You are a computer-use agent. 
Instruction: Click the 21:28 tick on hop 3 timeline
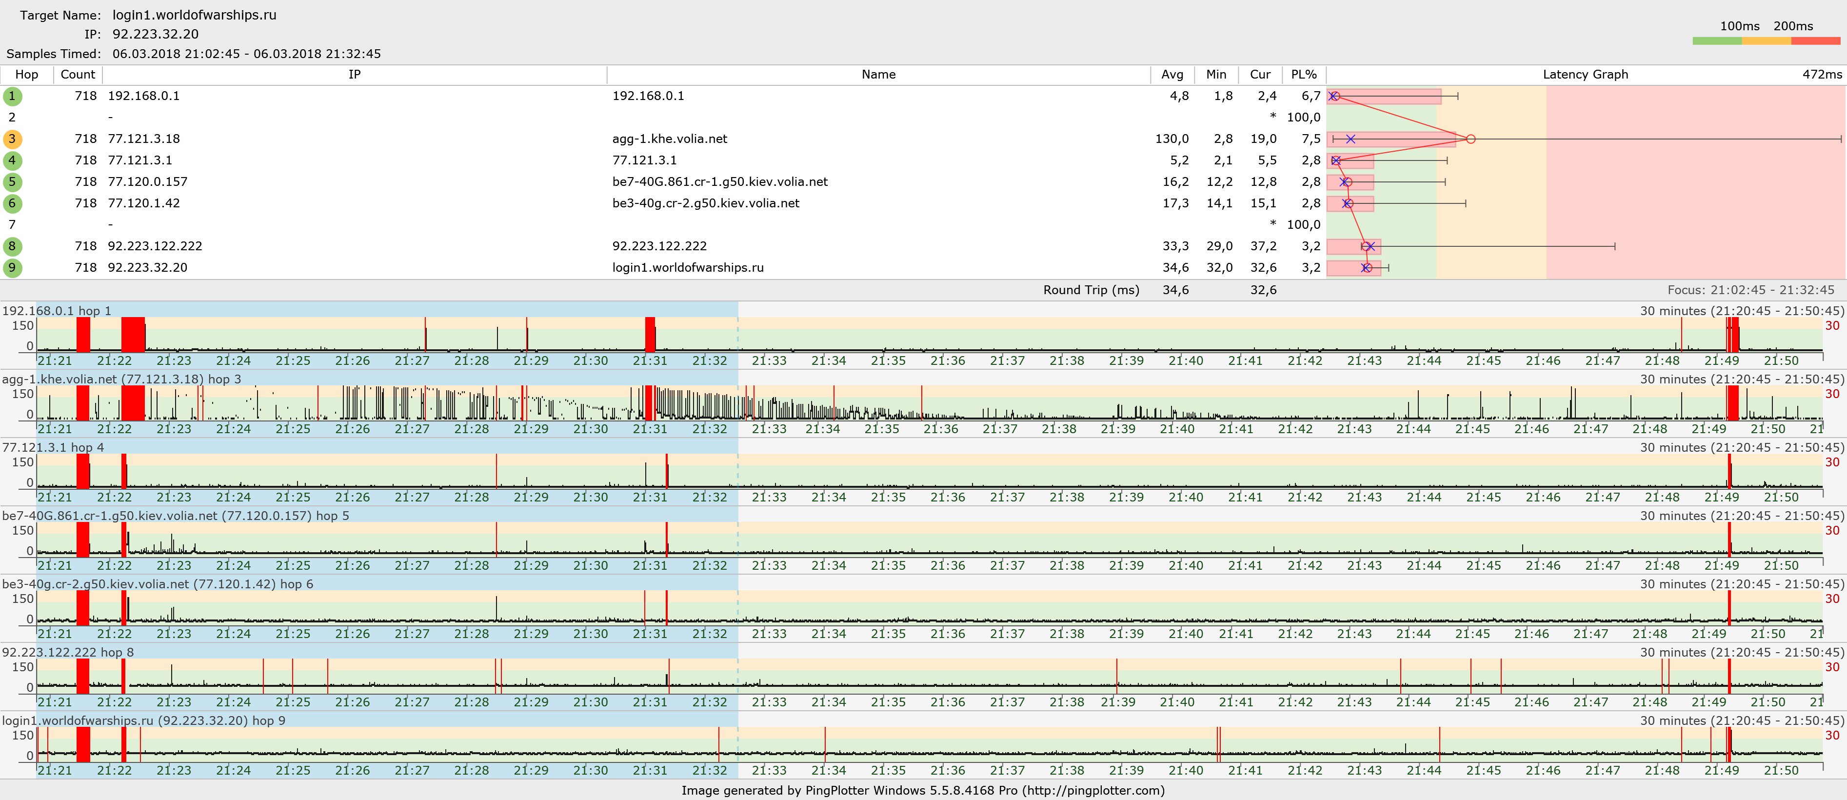[x=471, y=429]
